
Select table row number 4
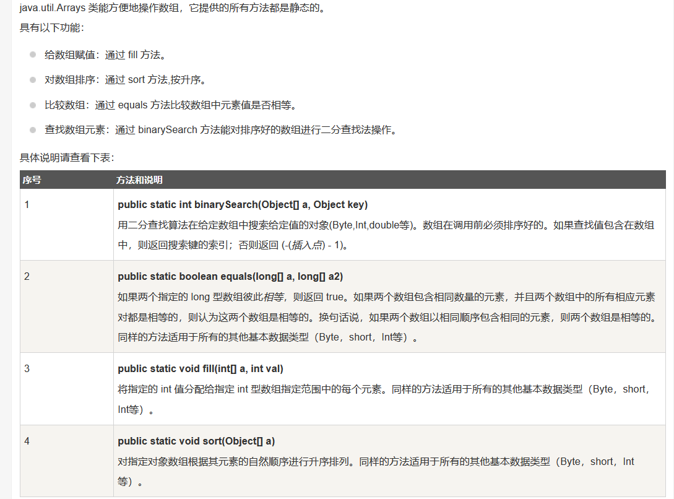[x=25, y=441]
